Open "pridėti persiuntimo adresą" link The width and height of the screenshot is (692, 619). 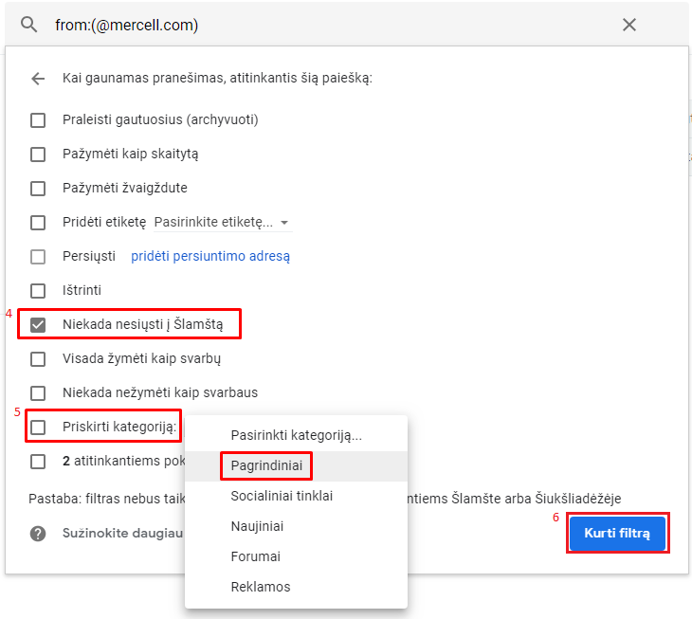click(210, 256)
